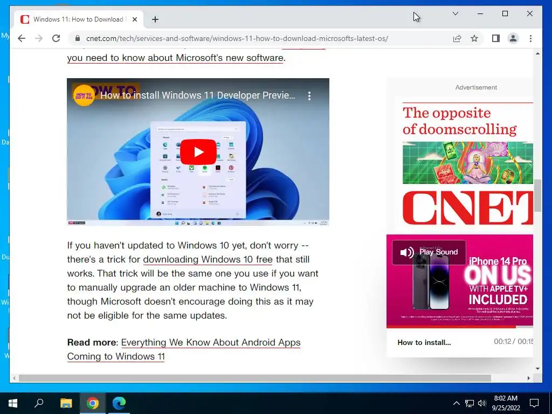Screen dimensions: 552x414
Task: Click the horizontal scroll right arrow
Action: [528, 378]
